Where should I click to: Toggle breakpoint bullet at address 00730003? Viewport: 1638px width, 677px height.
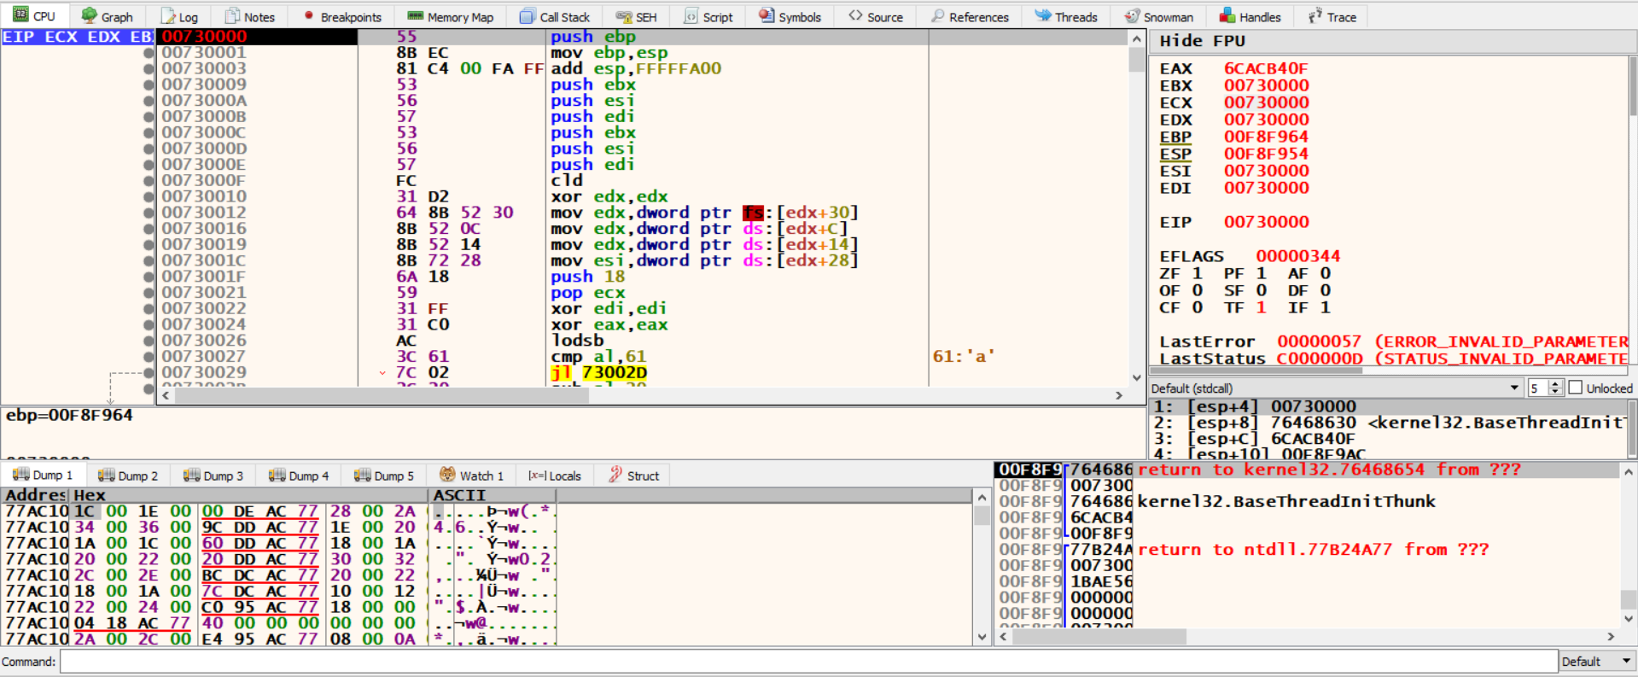pos(149,69)
